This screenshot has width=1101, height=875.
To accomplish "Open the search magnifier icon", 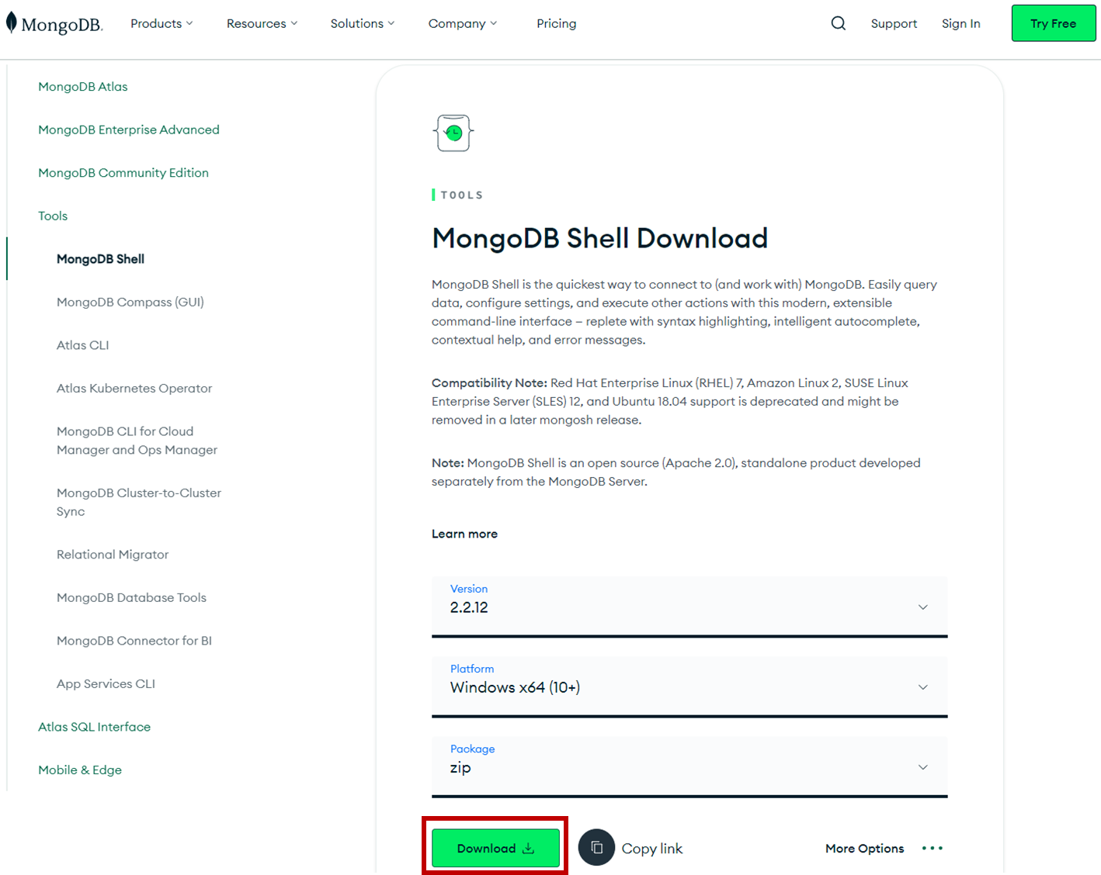I will click(x=839, y=23).
